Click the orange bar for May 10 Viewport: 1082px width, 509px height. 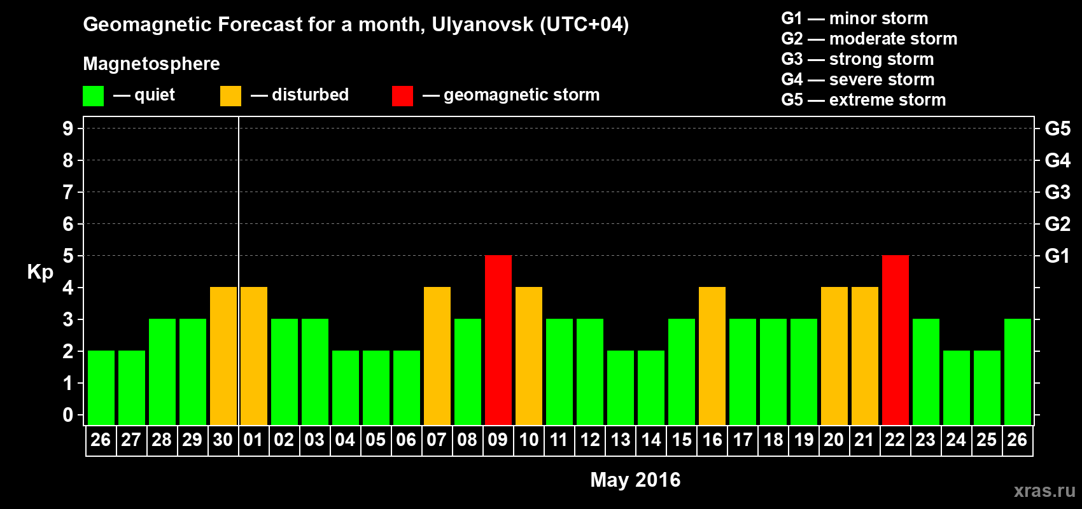coord(529,356)
